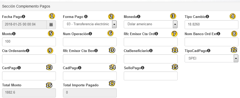Click the info icon next to Fecha Pago
240x98 pixels.
coord(24,17)
